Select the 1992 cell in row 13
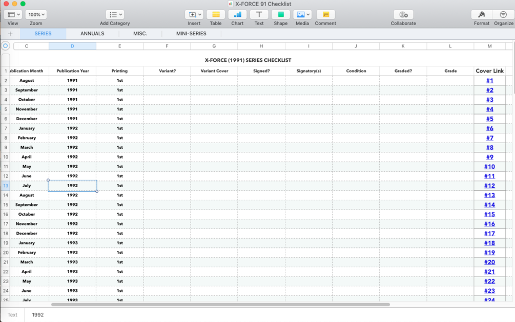The height and width of the screenshot is (322, 515). [73, 186]
